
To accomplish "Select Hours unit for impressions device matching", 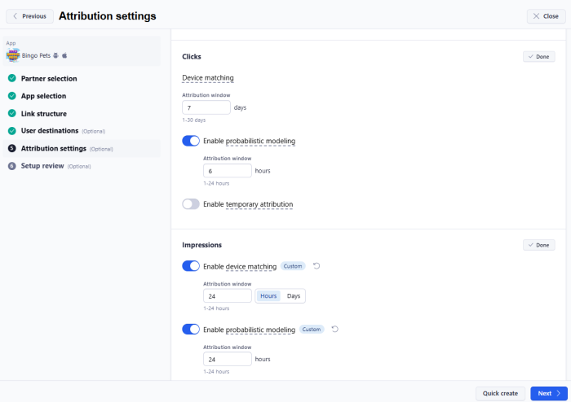I will pos(268,296).
